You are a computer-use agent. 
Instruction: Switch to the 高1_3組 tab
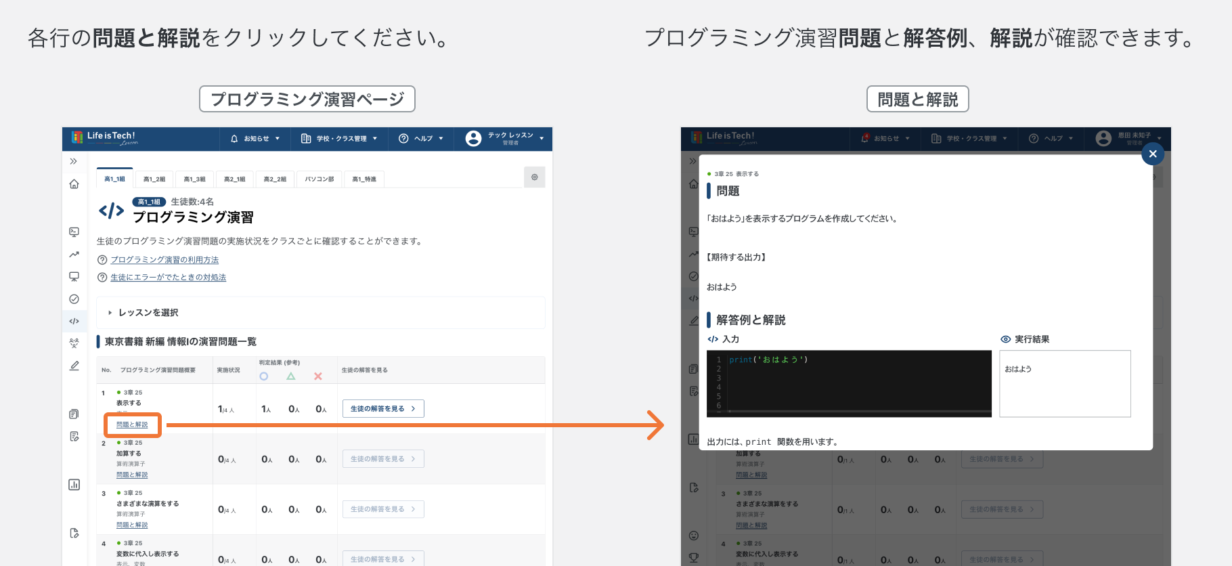195,179
